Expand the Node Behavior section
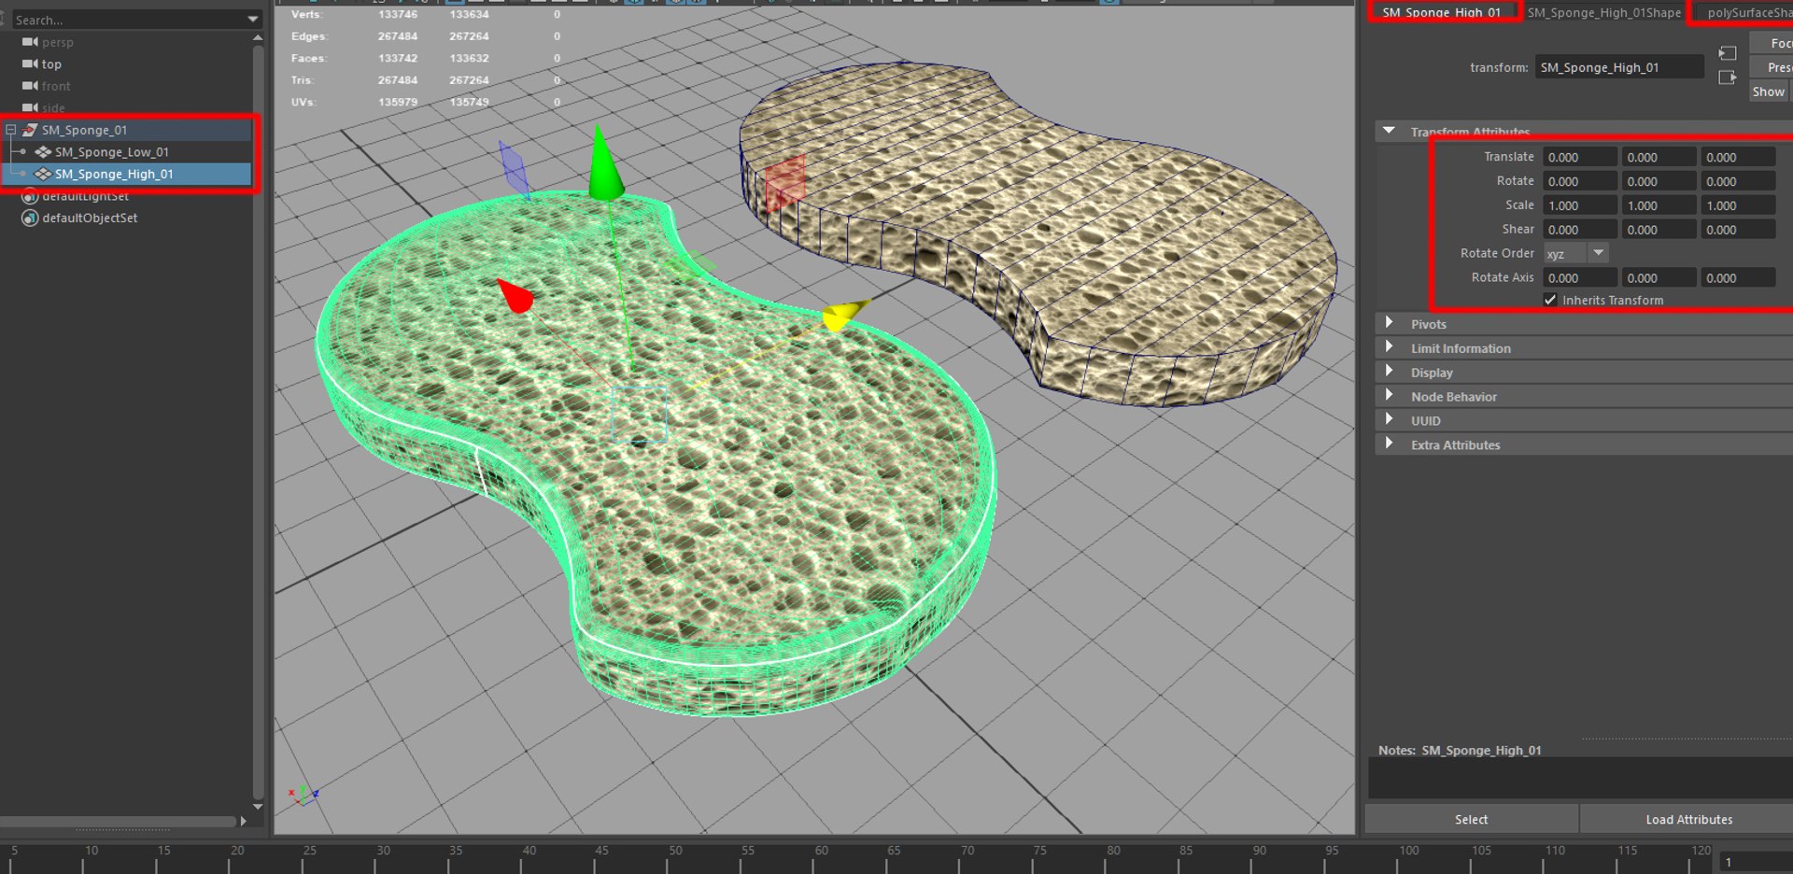The image size is (1793, 874). [x=1389, y=396]
